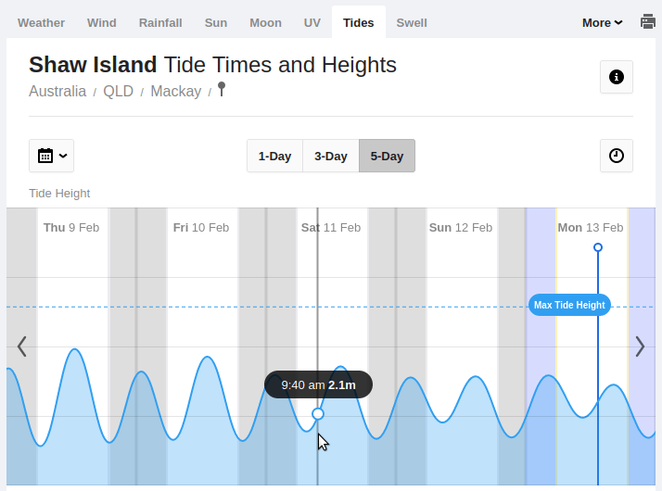
Task: Select the 3-Day view
Action: point(331,156)
